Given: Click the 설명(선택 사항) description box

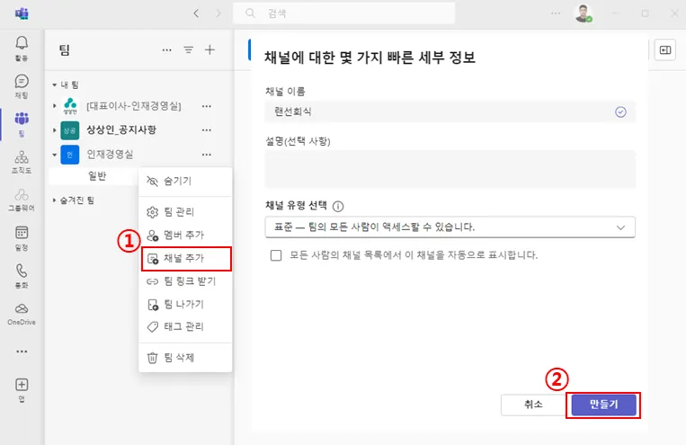Looking at the screenshot, I should tap(450, 169).
